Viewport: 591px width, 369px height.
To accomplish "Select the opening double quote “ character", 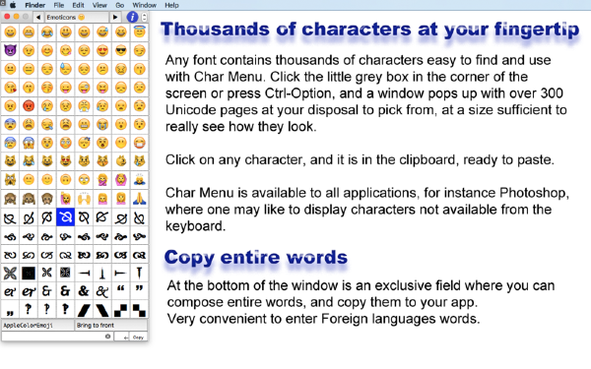I will [121, 289].
